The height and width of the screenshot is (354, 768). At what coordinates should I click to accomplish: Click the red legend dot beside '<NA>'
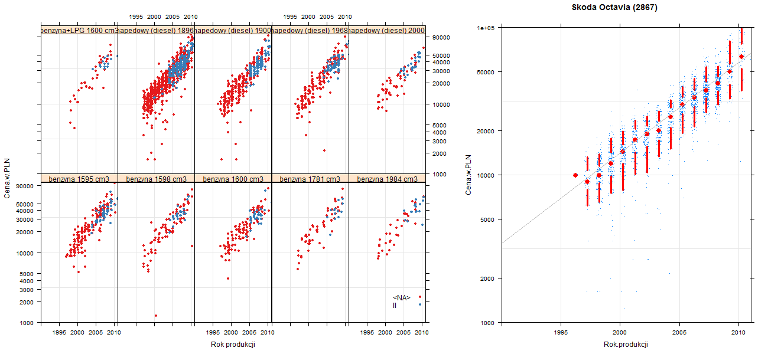(x=419, y=297)
